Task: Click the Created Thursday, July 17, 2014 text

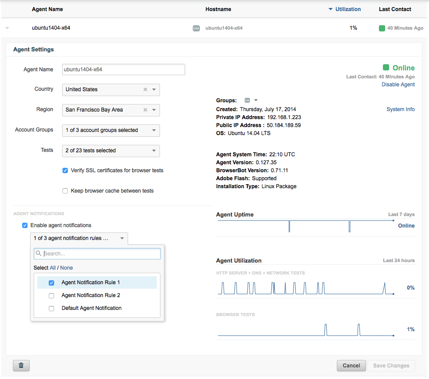Action: [256, 109]
